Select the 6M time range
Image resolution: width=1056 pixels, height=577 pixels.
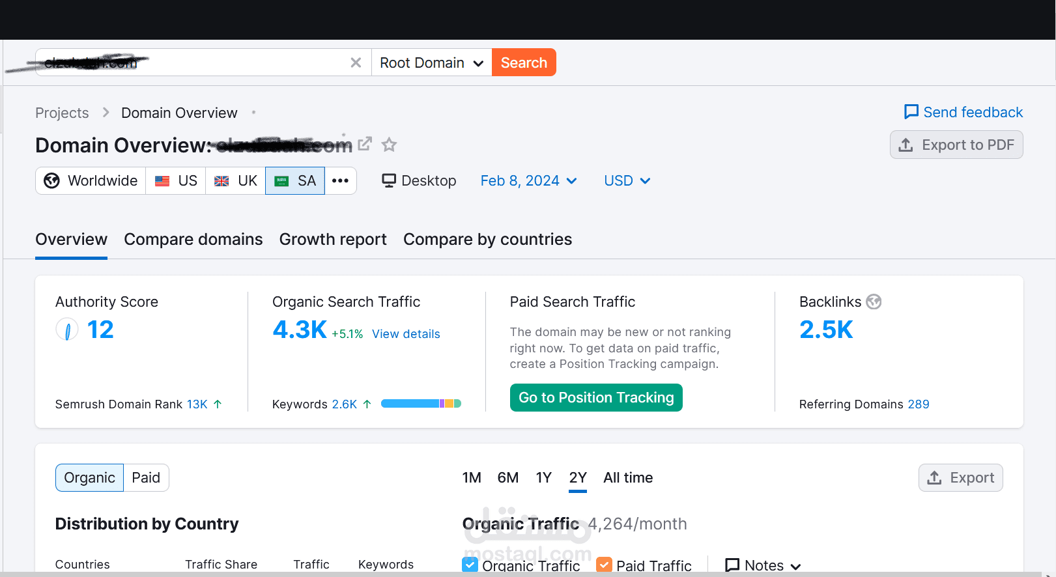point(508,478)
